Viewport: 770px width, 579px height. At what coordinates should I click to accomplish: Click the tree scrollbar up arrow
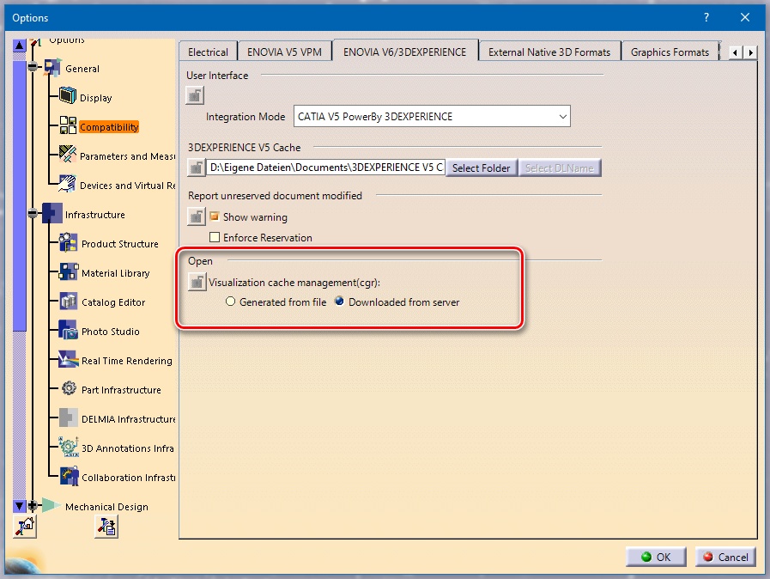[x=19, y=46]
